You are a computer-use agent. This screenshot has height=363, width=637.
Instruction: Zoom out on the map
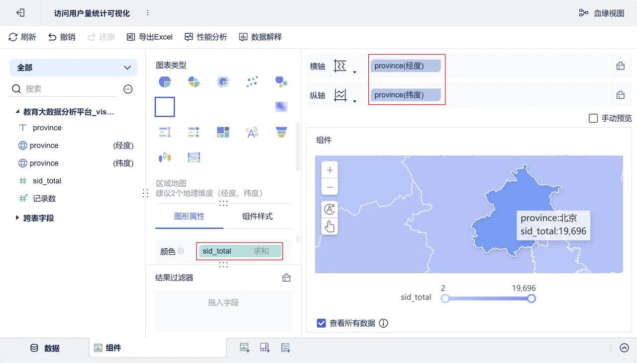[x=330, y=188]
